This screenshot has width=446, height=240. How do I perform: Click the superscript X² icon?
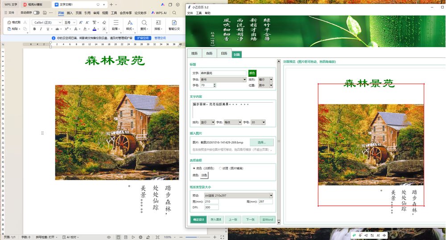point(66,29)
